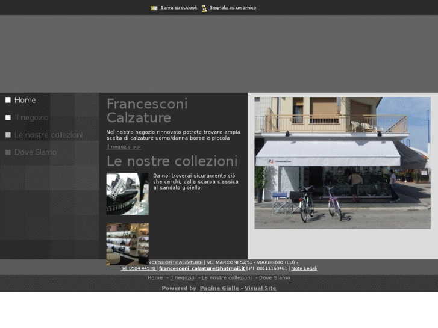Click the white square bullet beside Home
Image resolution: width=438 pixels, height=328 pixels.
(x=8, y=100)
